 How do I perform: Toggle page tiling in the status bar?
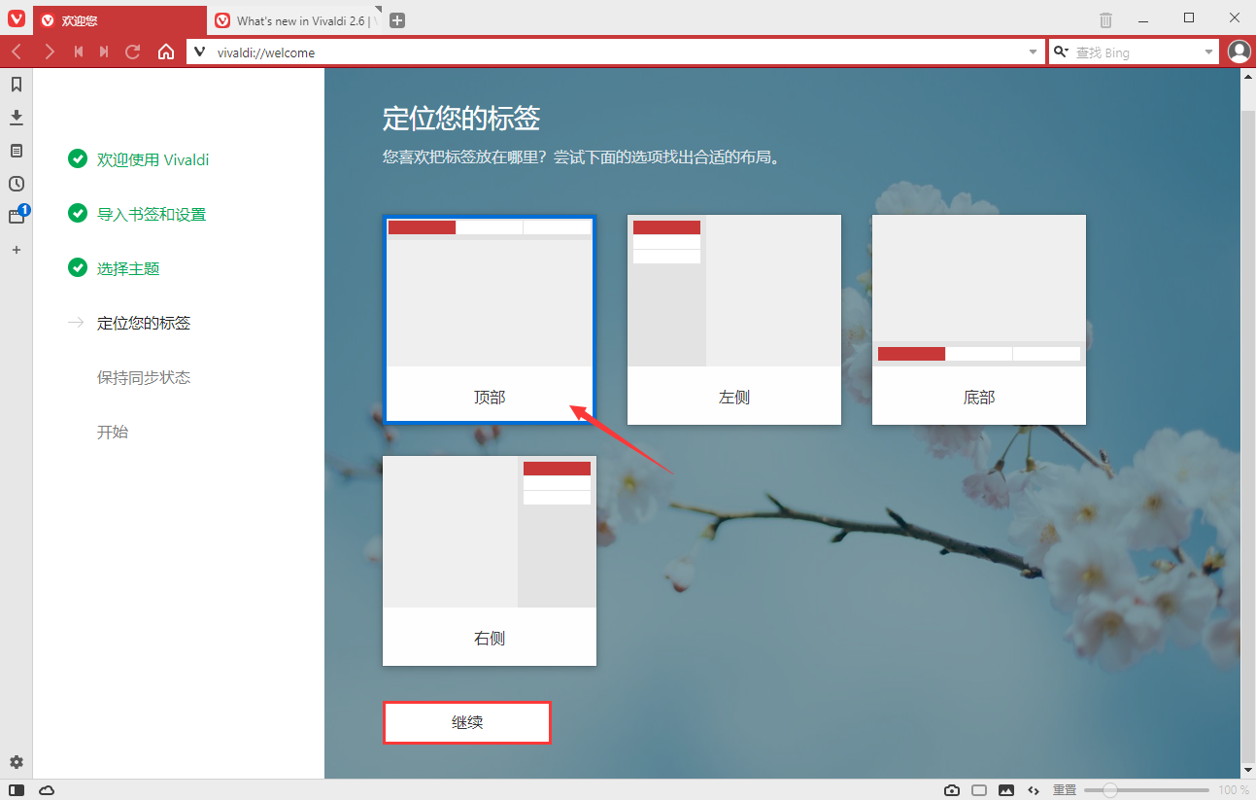coord(978,790)
